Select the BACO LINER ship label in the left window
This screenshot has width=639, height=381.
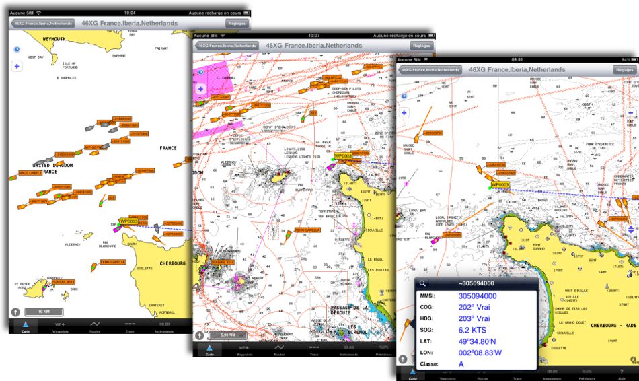tap(30, 173)
